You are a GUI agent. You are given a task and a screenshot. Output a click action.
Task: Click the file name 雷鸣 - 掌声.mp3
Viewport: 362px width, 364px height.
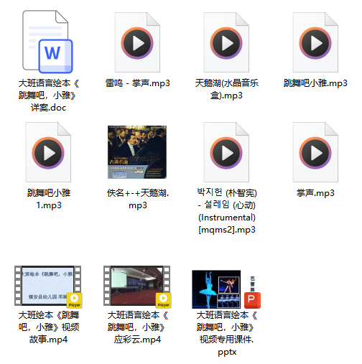point(137,83)
